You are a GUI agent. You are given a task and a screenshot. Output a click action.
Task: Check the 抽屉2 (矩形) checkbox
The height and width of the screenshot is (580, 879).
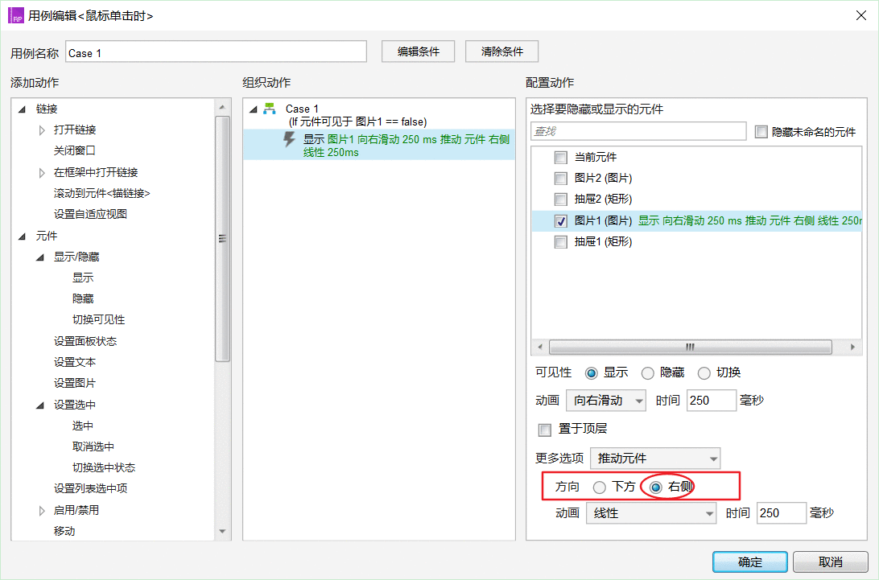pos(560,199)
